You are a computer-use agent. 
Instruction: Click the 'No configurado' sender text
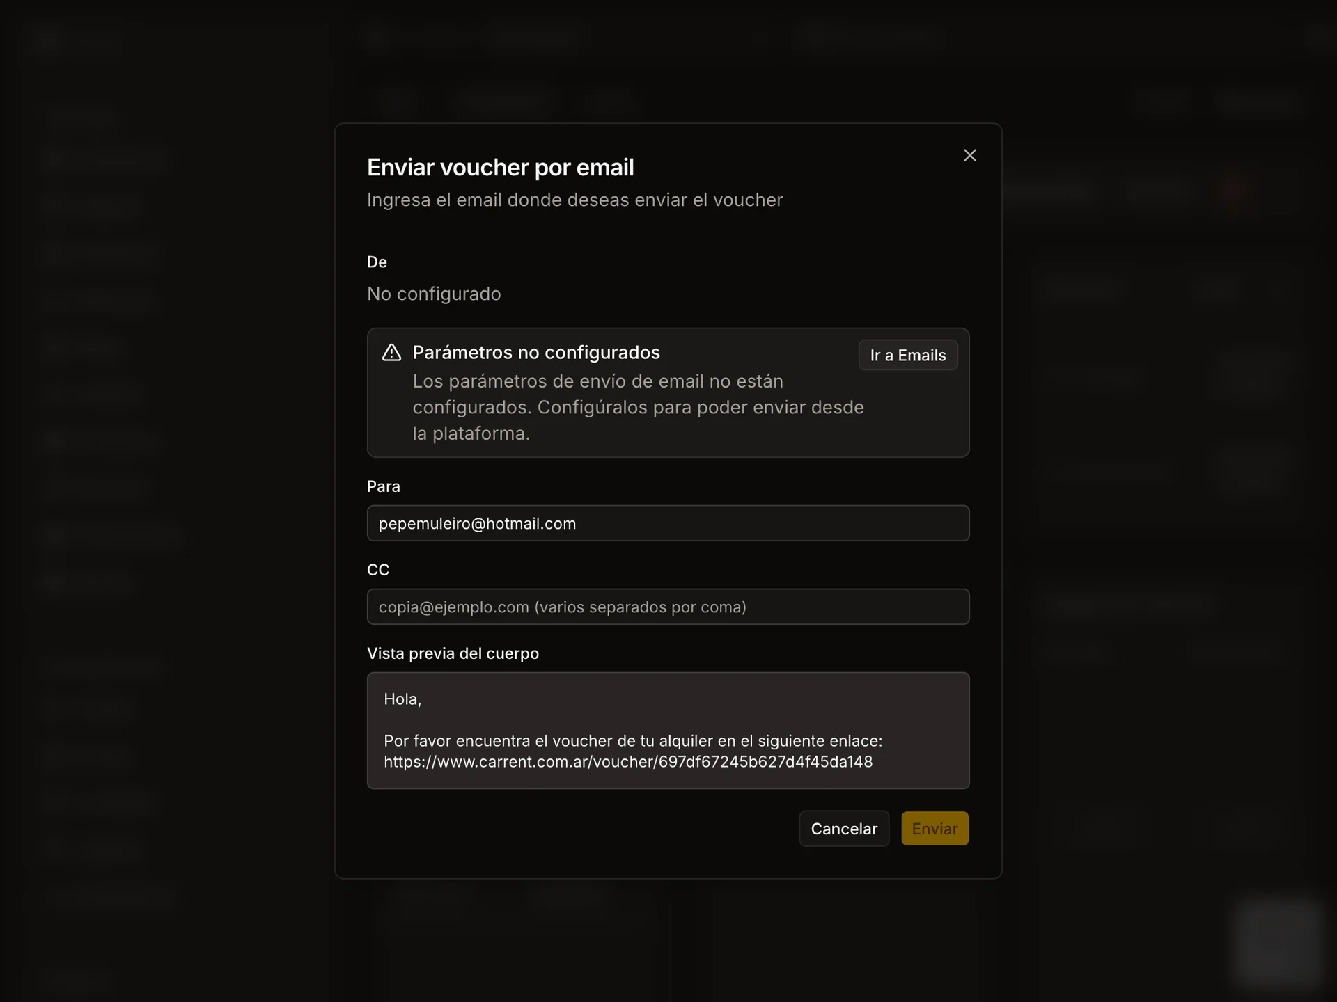(x=433, y=294)
